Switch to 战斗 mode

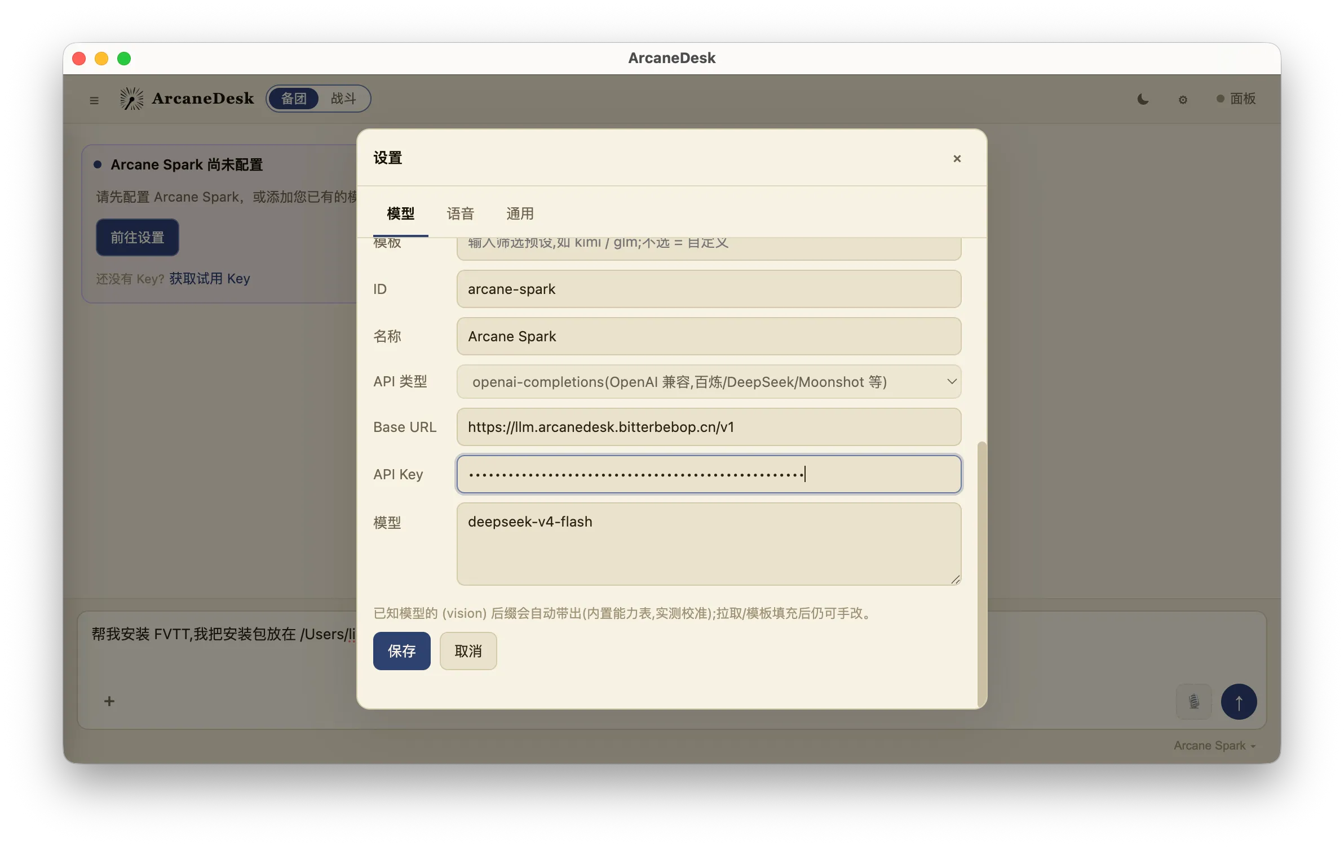point(343,99)
